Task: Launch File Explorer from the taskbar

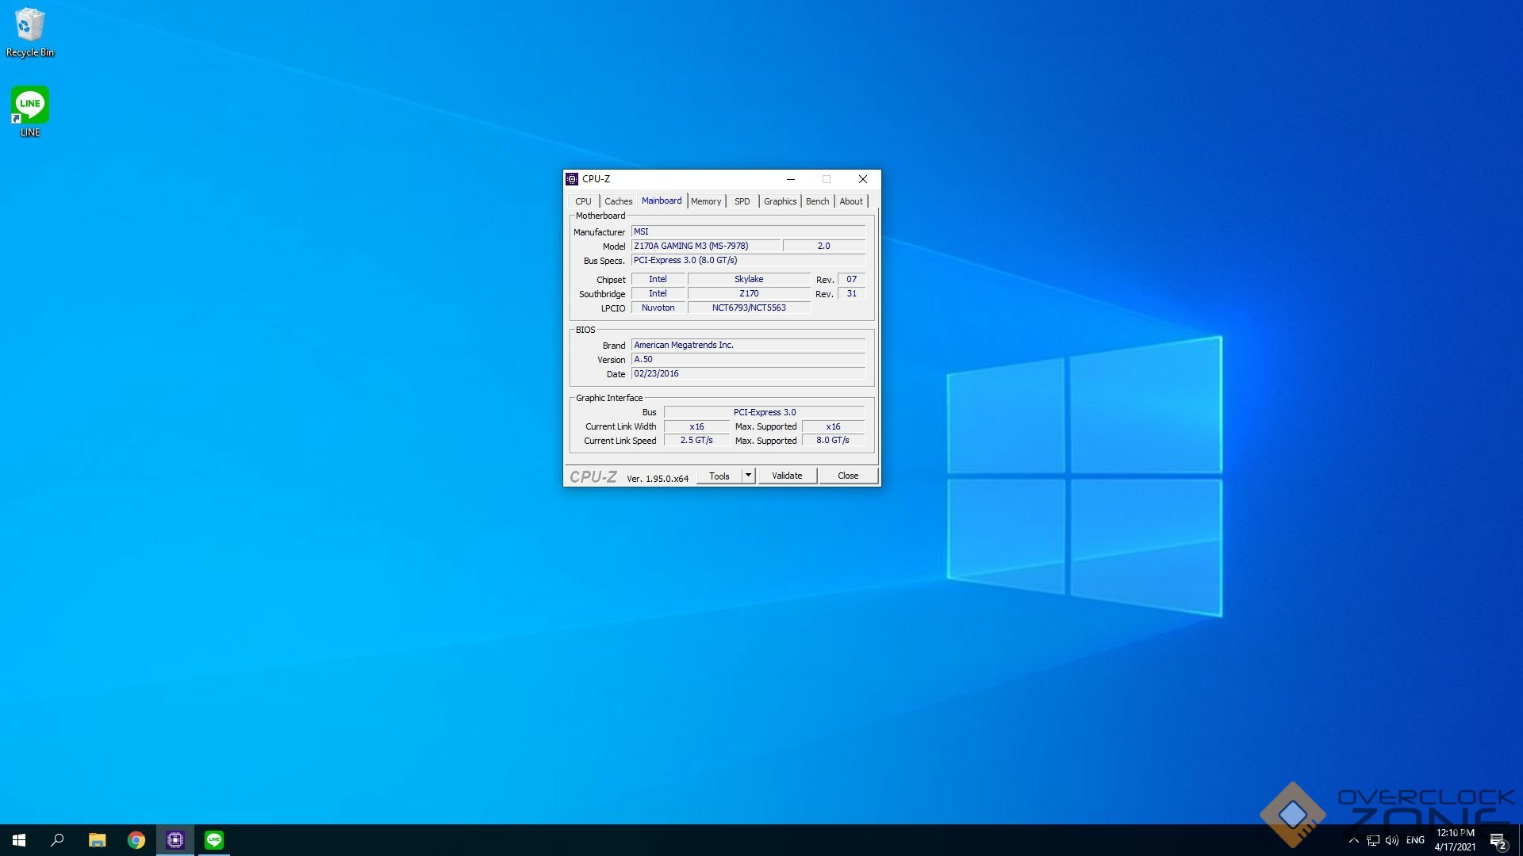Action: pyautogui.click(x=97, y=840)
